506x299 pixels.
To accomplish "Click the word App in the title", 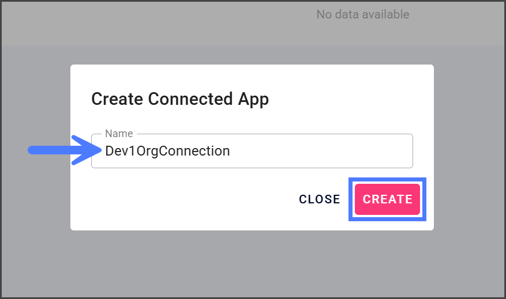I will (254, 99).
